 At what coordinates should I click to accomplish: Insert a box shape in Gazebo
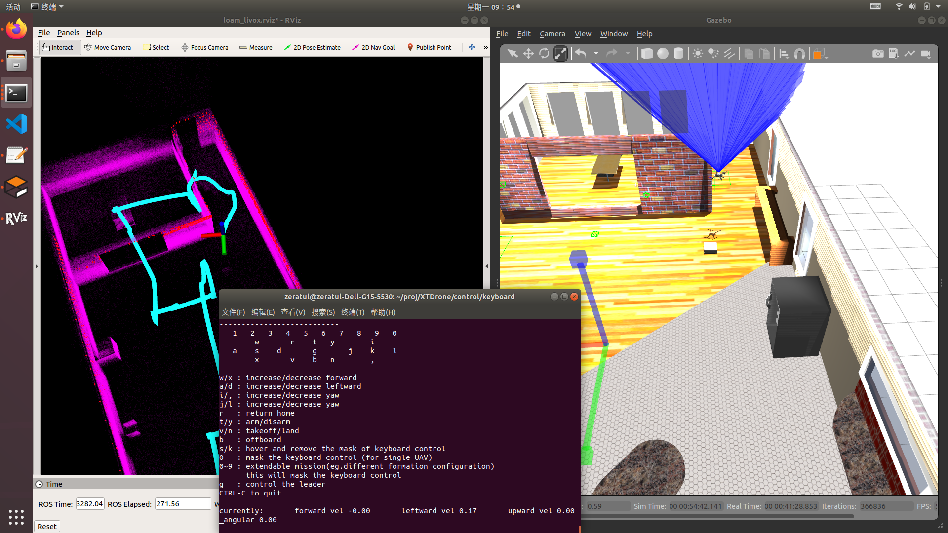(x=647, y=54)
